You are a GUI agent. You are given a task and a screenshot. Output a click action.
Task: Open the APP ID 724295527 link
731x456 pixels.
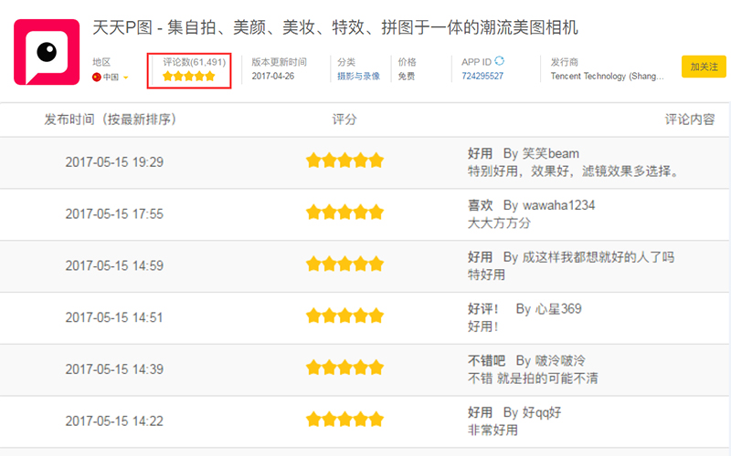click(482, 77)
